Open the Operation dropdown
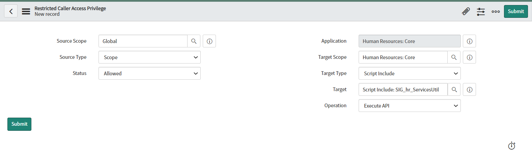 (410, 106)
